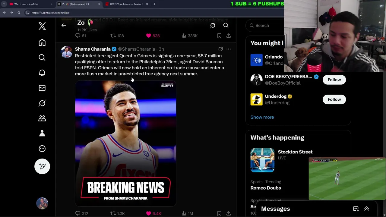The width and height of the screenshot is (386, 217).
Task: Bookmark the post with 335K views
Action: (x=219, y=36)
